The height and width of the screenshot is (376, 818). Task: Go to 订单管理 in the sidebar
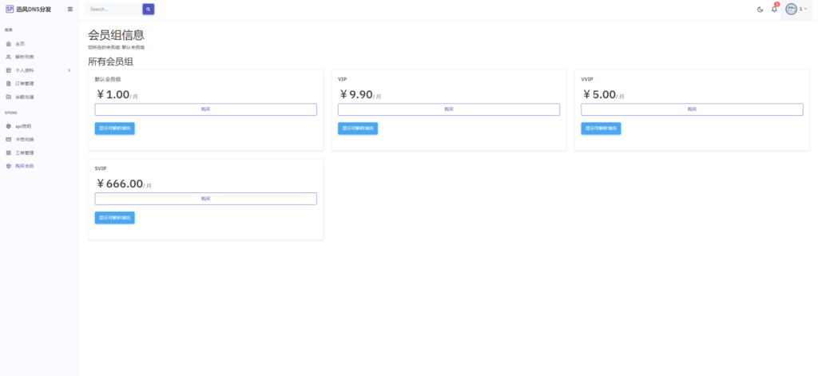click(x=25, y=84)
